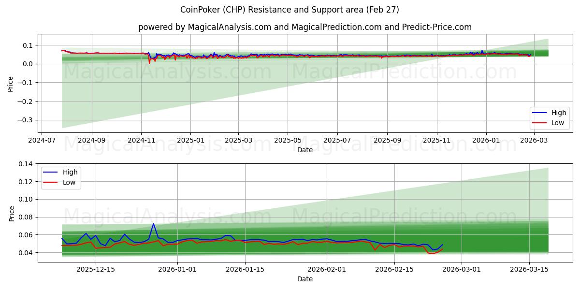The image size is (580, 290).
Task: Click the '2026-01-15' x-axis label in the bottom chart
Action: pos(245,269)
